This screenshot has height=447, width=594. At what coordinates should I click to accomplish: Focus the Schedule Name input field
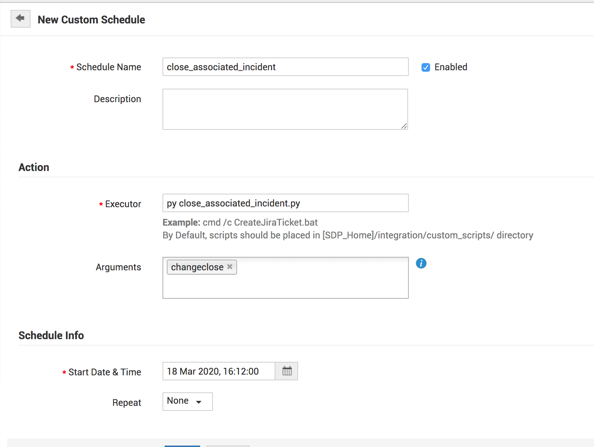click(285, 67)
